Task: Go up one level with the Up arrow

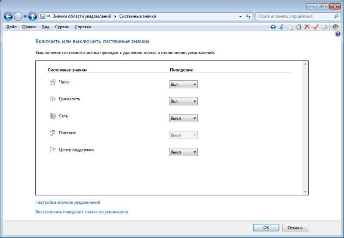Action: point(33,16)
